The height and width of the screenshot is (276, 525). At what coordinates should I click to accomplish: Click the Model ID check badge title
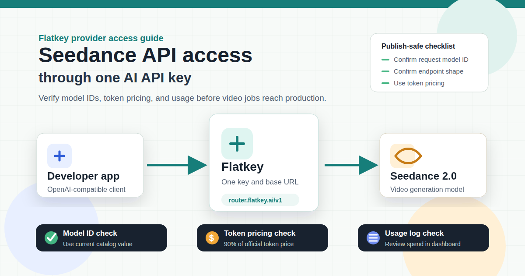90,233
